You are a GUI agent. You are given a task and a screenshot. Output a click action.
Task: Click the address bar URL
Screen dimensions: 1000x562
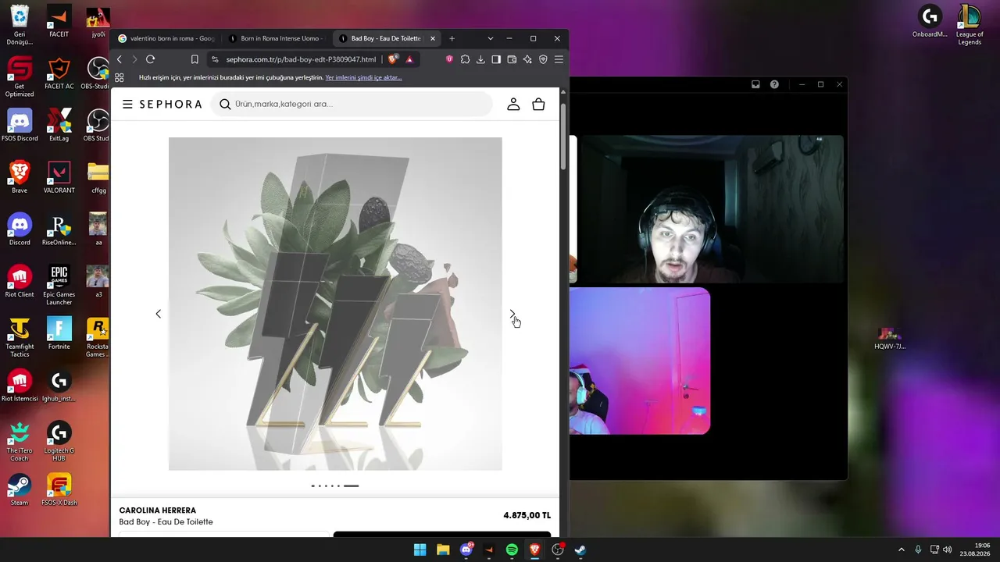[302, 59]
